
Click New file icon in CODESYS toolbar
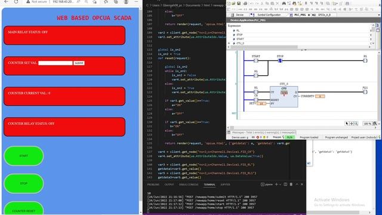229,4
